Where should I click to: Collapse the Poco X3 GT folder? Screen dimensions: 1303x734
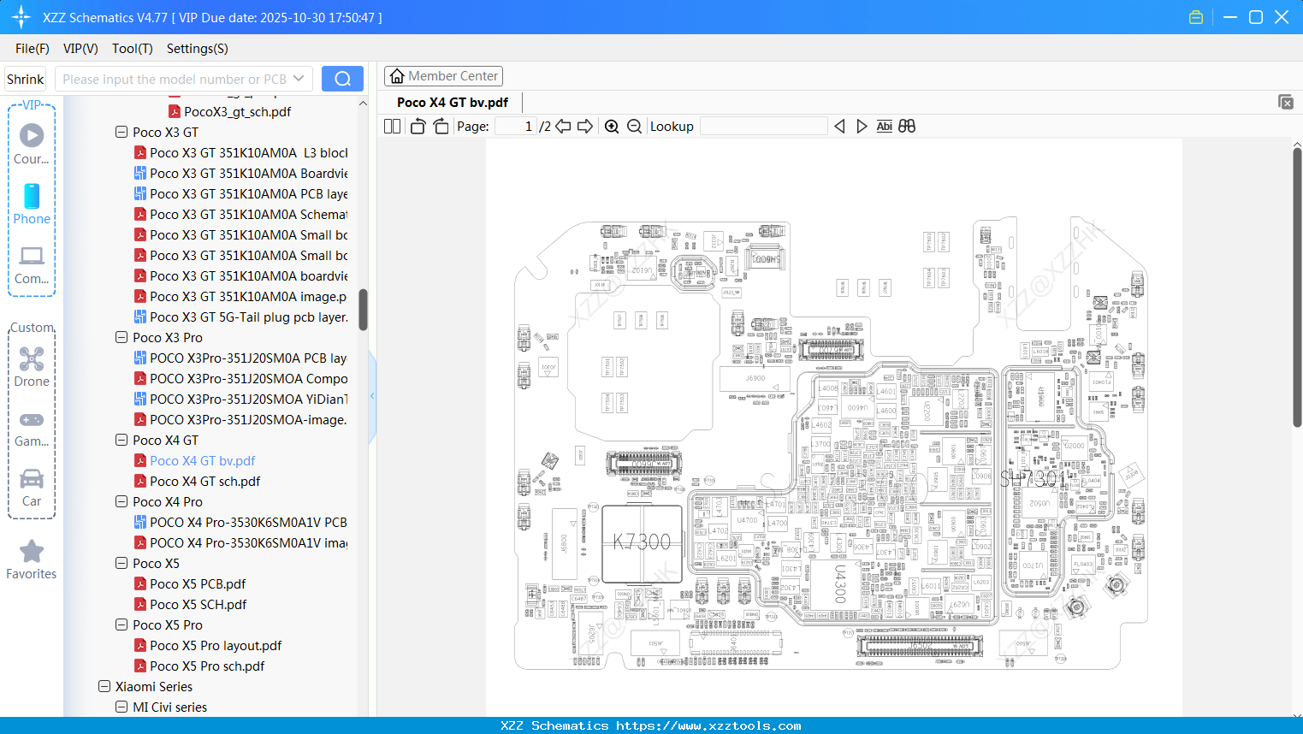[x=121, y=133]
